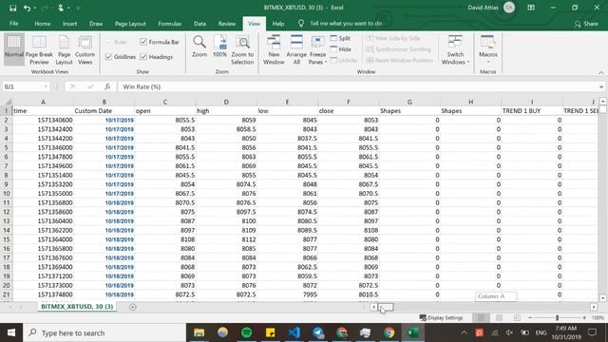
Task: Click Zoom to Selection
Action: click(x=242, y=49)
